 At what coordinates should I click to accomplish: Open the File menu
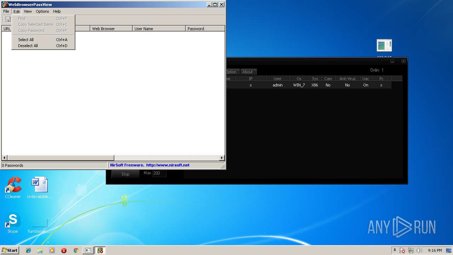pos(6,11)
